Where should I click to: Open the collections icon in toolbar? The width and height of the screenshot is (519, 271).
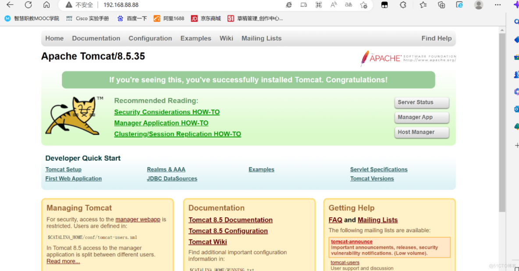tap(441, 5)
